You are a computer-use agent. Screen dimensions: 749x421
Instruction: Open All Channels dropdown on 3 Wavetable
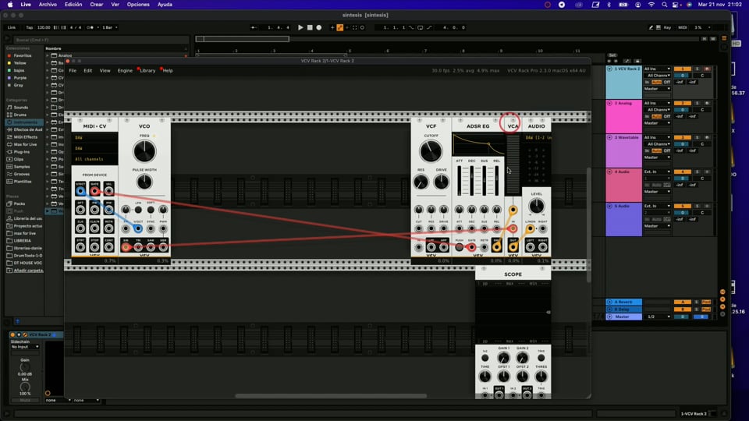pyautogui.click(x=657, y=144)
